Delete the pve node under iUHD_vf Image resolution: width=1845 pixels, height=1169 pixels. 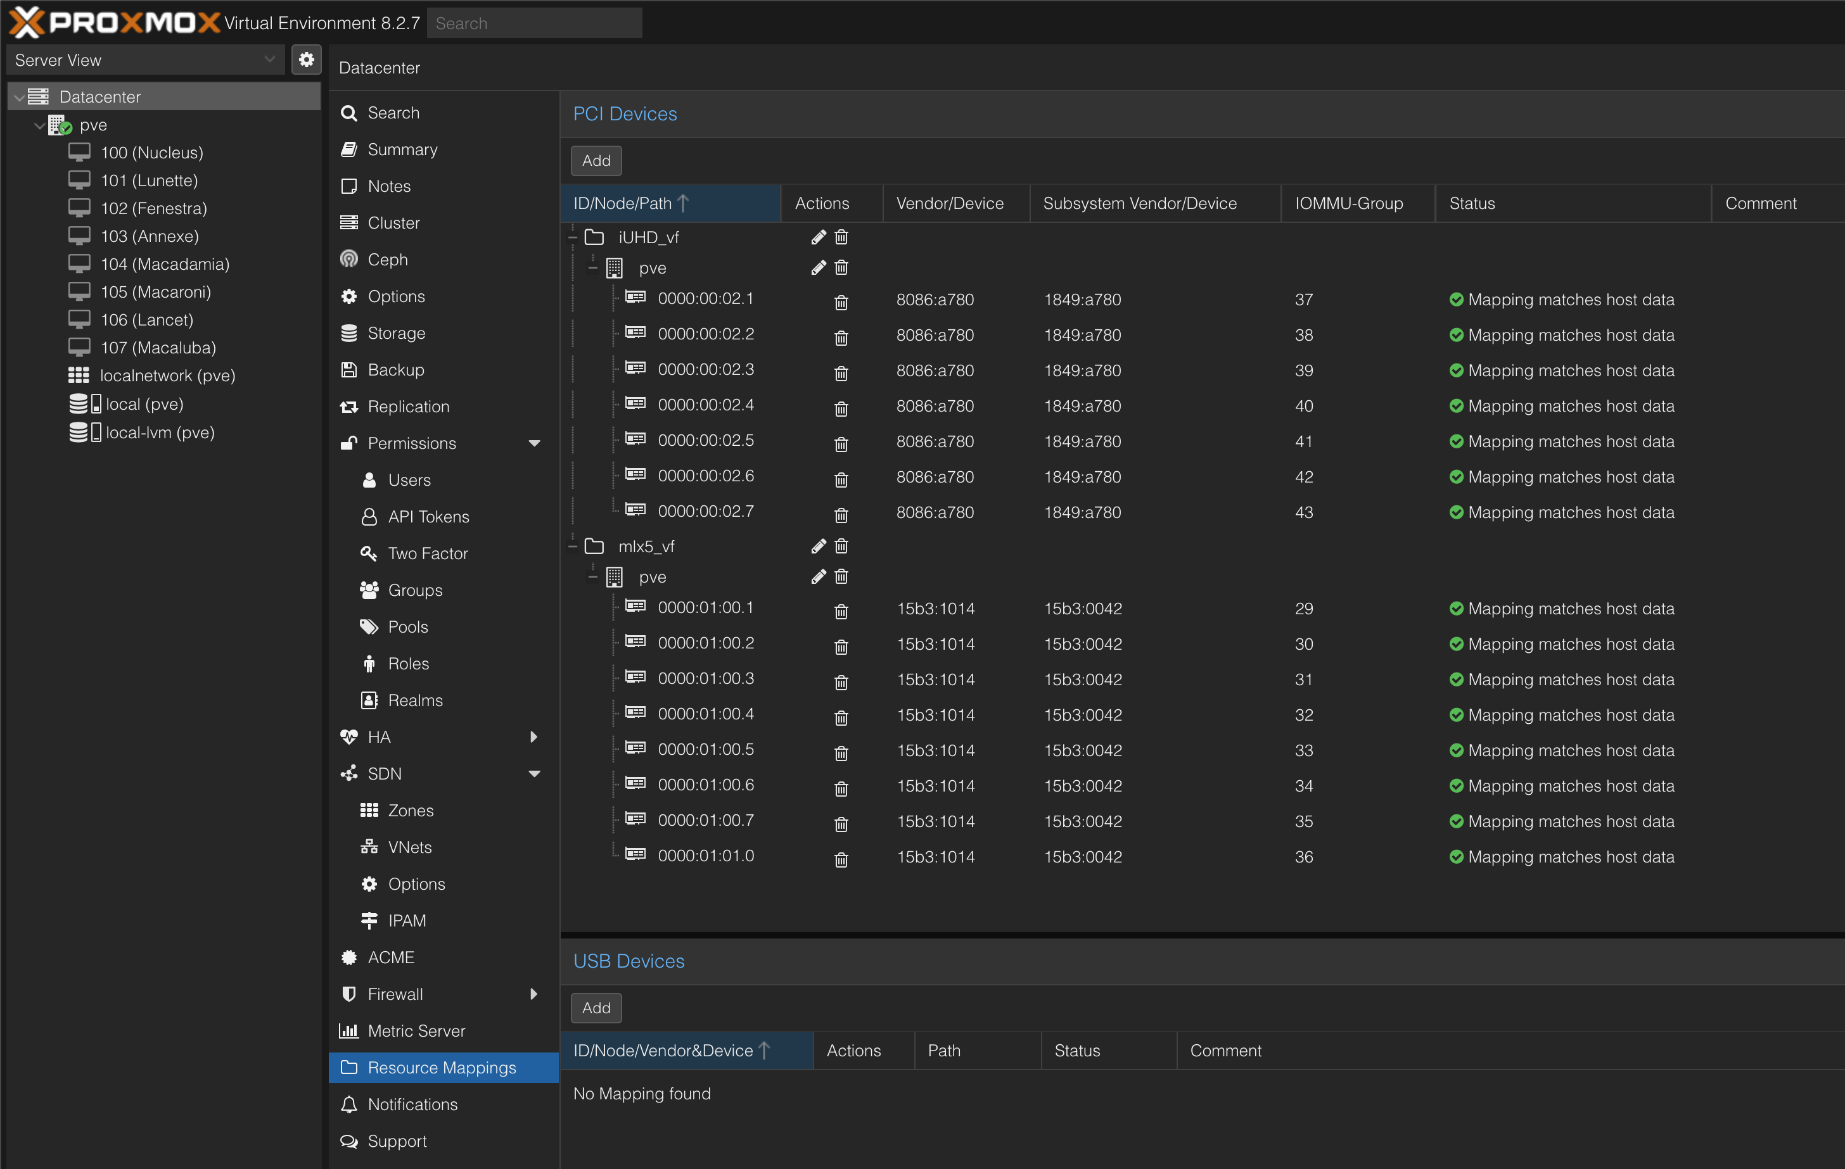click(841, 267)
